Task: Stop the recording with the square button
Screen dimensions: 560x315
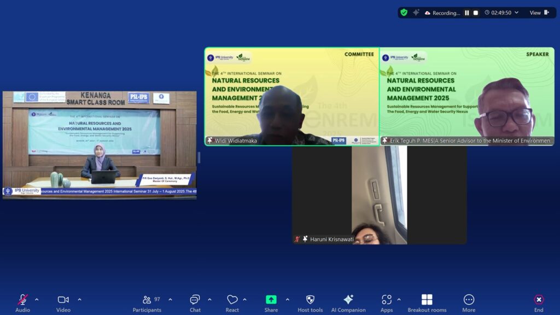Action: coord(476,13)
